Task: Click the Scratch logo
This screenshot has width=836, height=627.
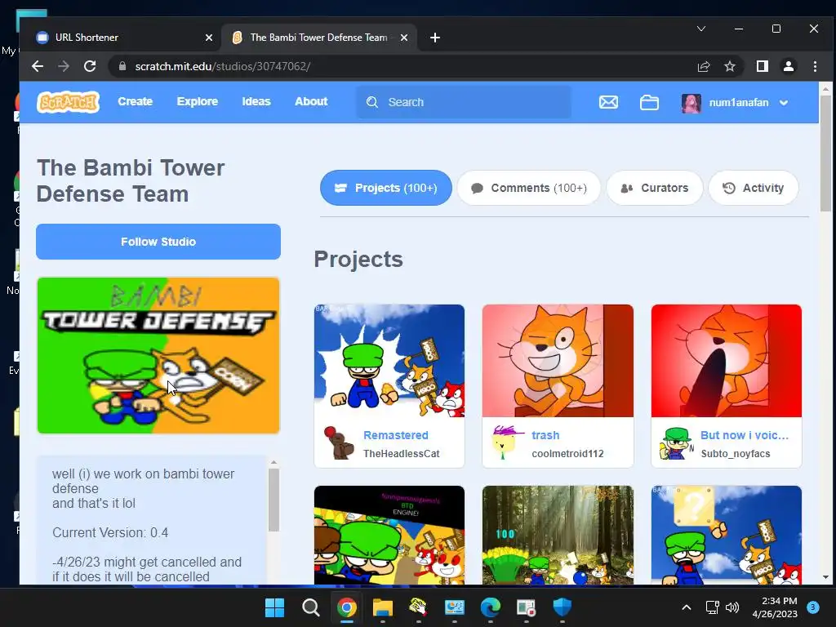Action: pyautogui.click(x=68, y=102)
